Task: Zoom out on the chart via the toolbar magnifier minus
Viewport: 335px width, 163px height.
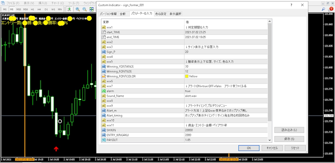Action: [x=85, y=9]
